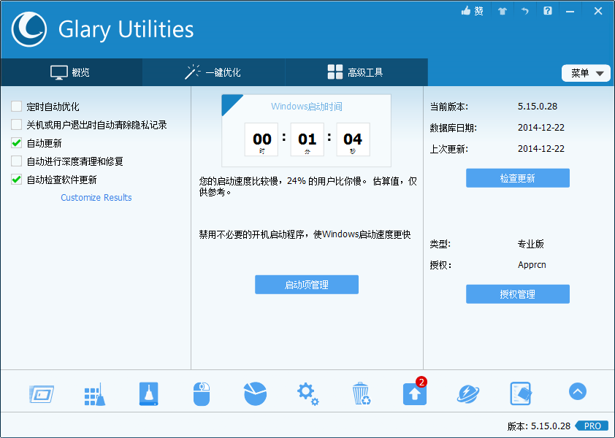
Task: Open the 菜单 dropdown
Action: pos(586,72)
